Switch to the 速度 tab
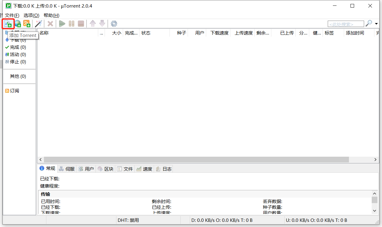 tap(144, 169)
